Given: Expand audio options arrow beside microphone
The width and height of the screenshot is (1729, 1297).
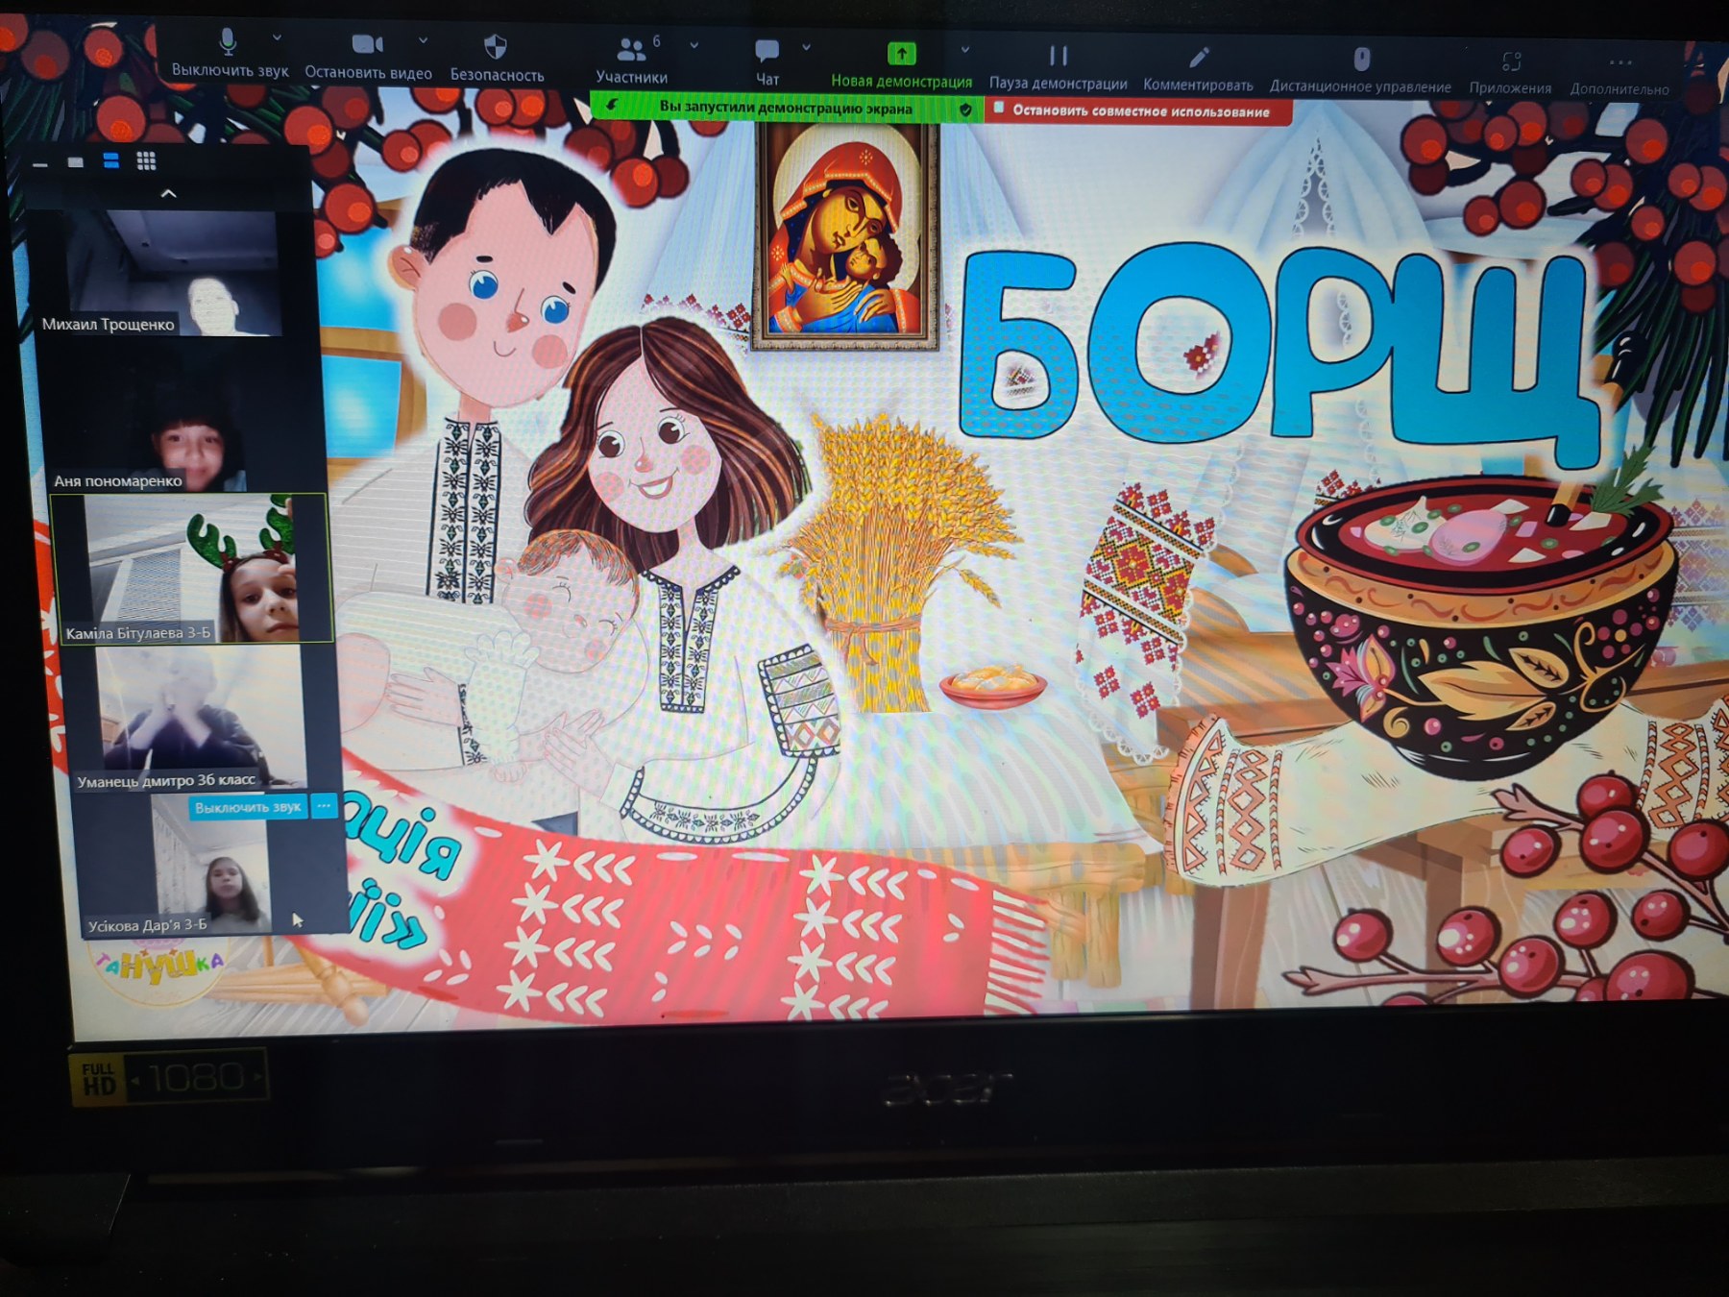Looking at the screenshot, I should (277, 38).
